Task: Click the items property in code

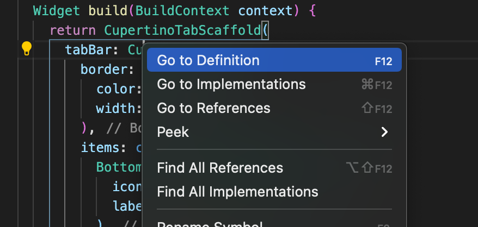Action: pyautogui.click(x=100, y=148)
